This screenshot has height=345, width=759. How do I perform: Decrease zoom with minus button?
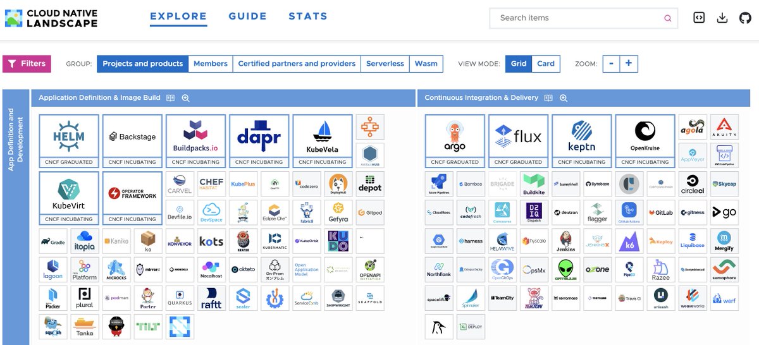[611, 64]
